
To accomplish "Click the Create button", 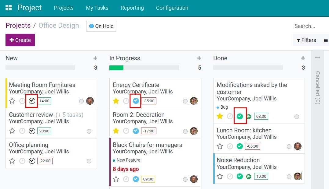I will click(20, 40).
